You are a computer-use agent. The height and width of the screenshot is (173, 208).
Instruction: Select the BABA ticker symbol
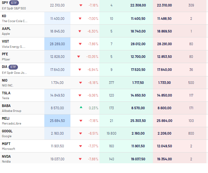pos(6,106)
